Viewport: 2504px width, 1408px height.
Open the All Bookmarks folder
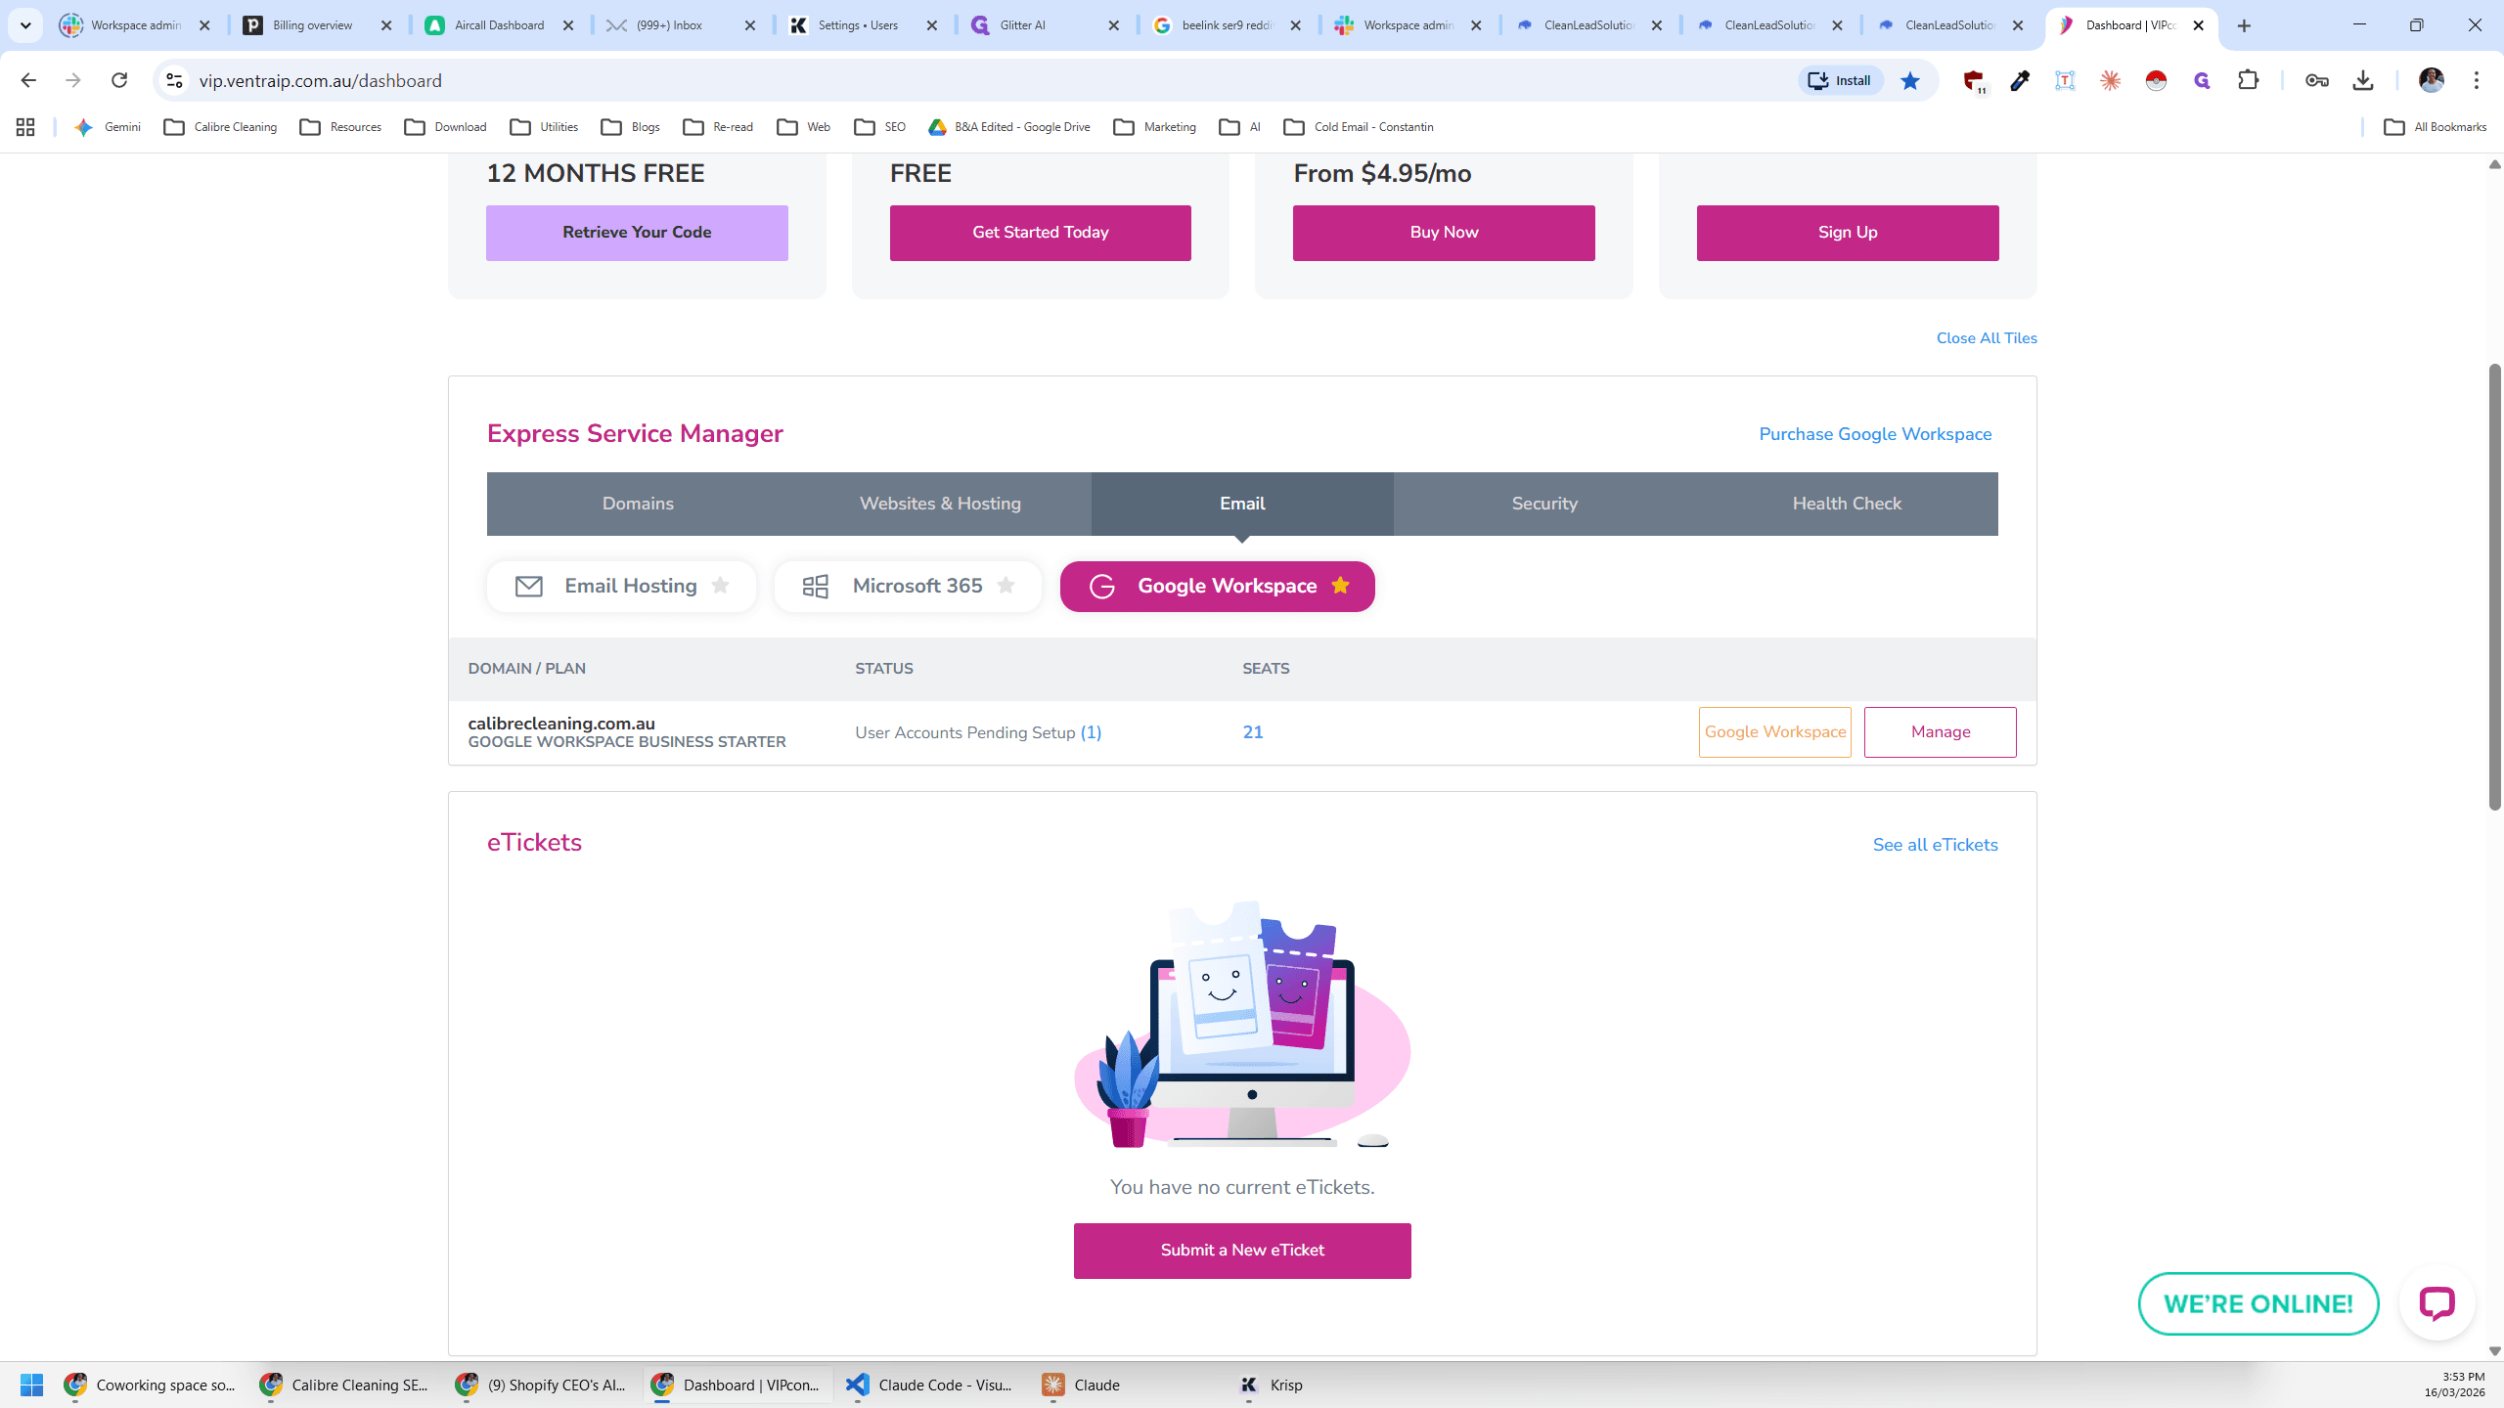(2436, 127)
